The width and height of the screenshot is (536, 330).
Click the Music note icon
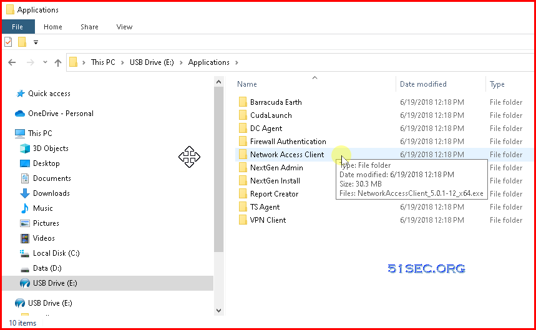24,208
